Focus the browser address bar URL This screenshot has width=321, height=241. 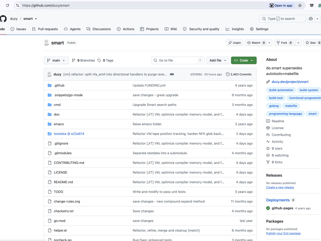pos(46,5)
